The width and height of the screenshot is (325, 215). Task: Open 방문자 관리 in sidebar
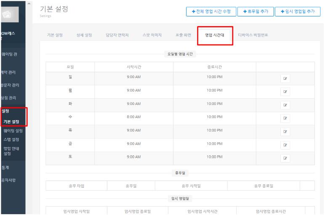point(10,85)
